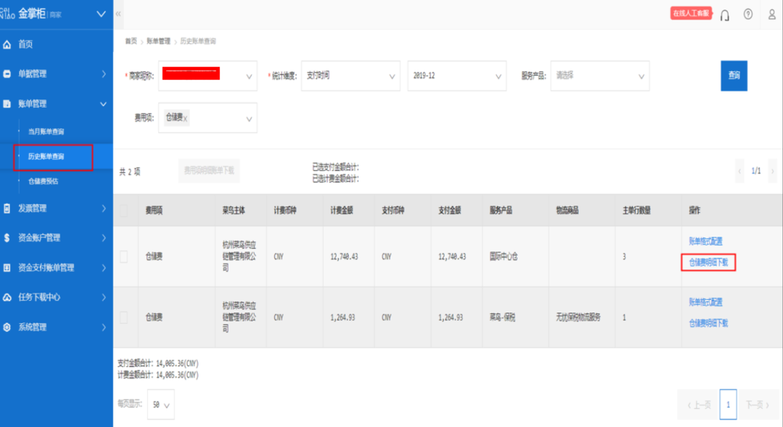
Task: Toggle the select-all checkbox in the table header
Action: coord(124,211)
